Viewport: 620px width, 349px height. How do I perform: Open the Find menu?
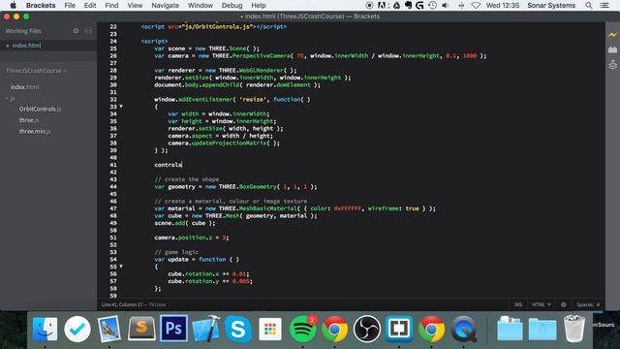coord(111,6)
